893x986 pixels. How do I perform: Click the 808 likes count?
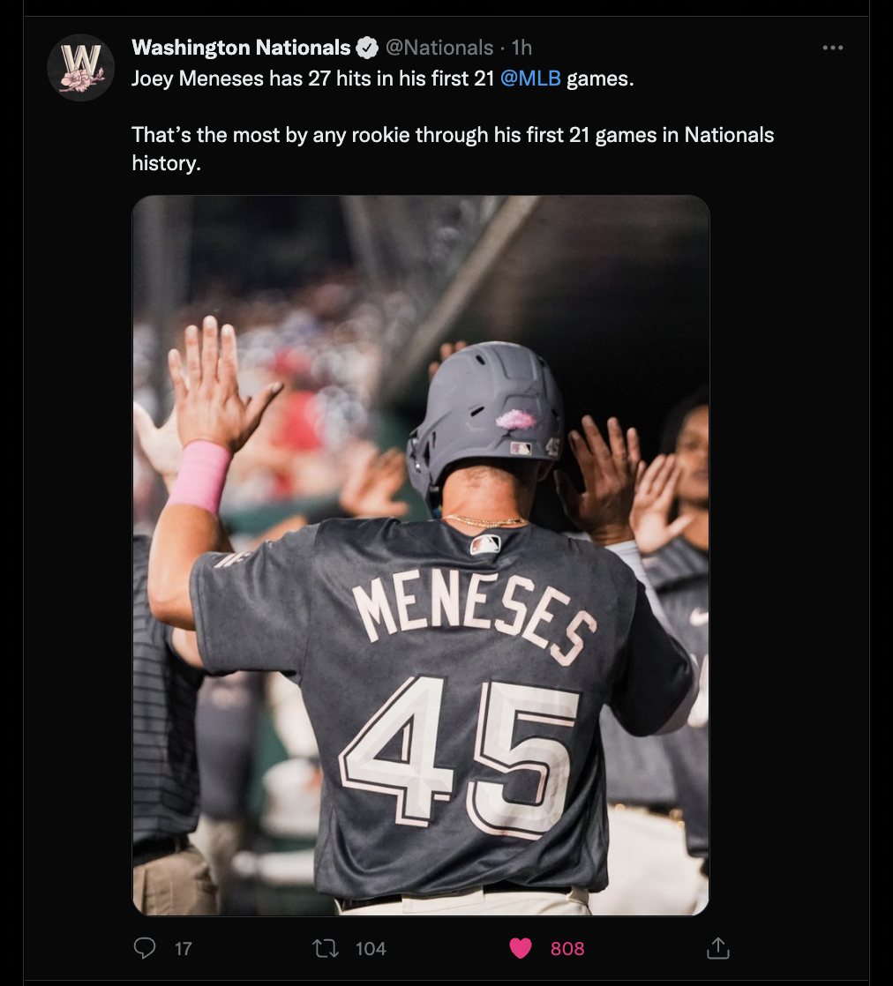(567, 948)
